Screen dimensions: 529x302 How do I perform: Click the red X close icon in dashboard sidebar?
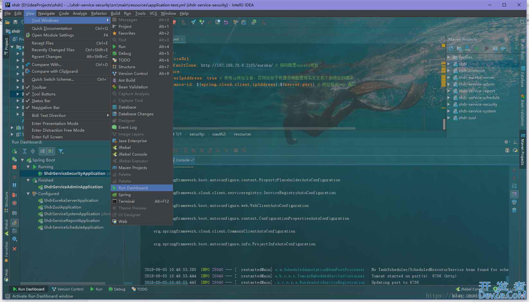tap(14, 249)
